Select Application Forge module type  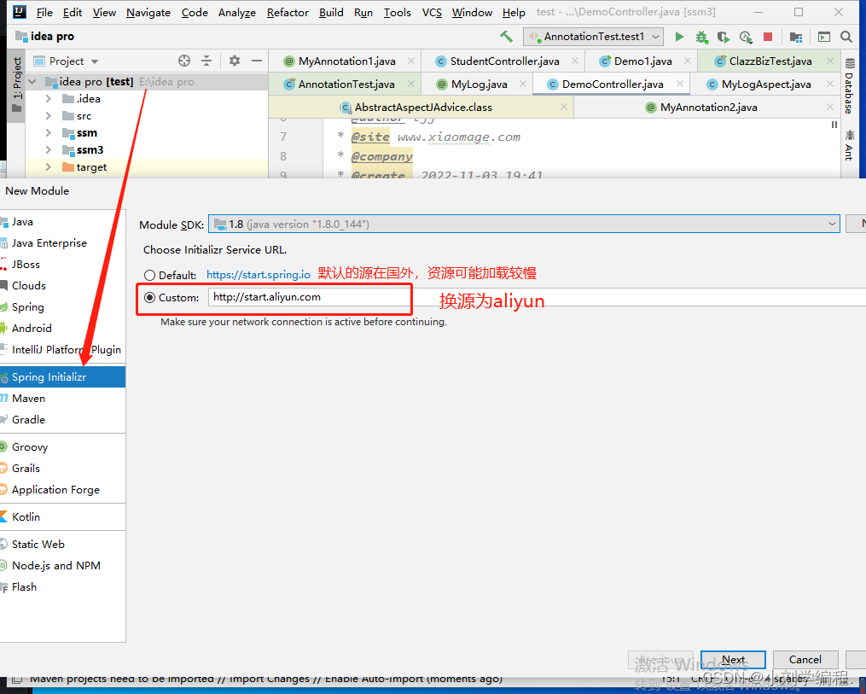click(62, 490)
